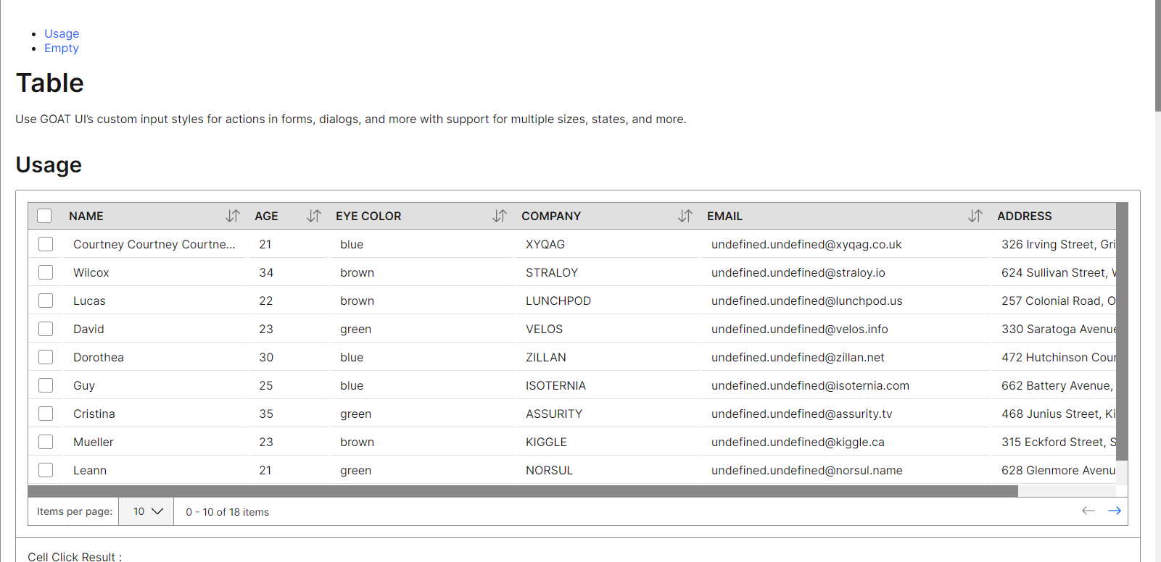Click the '624 Sullivan Street' address cell

coord(1054,272)
